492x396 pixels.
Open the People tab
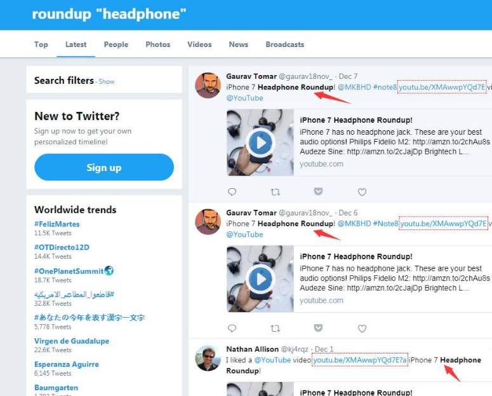116,44
